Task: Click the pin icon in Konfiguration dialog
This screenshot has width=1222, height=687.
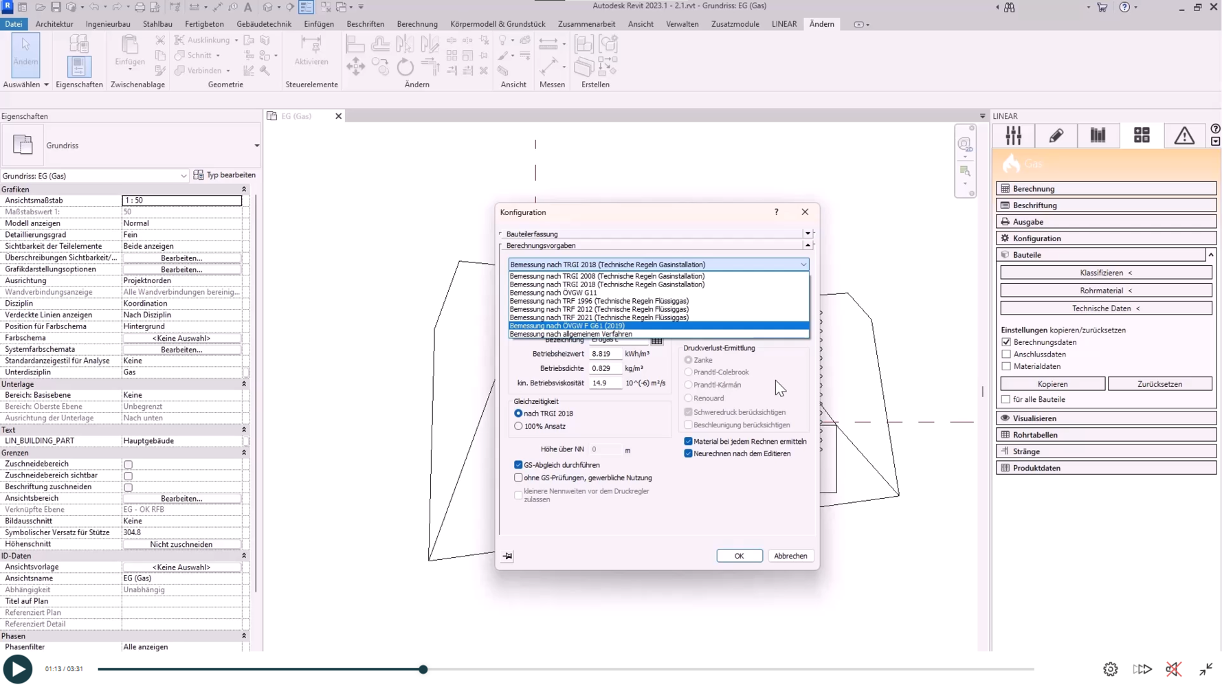Action: click(x=507, y=556)
